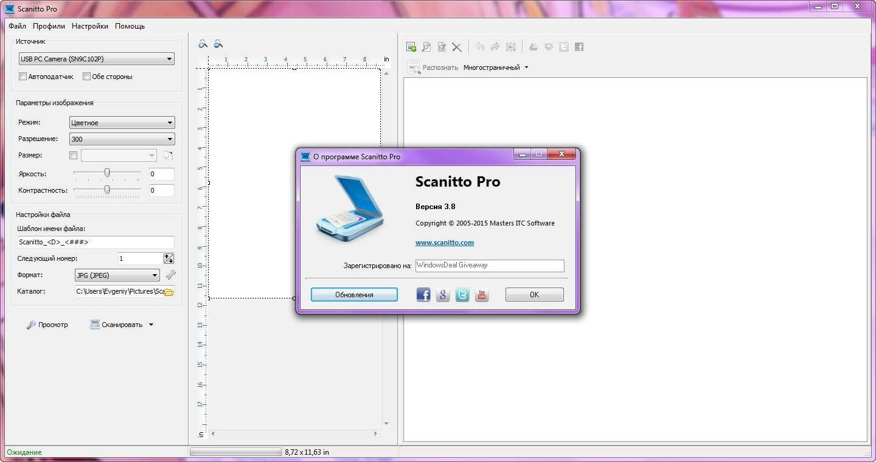Click the add scanned page icon
This screenshot has height=462, width=876.
click(411, 47)
